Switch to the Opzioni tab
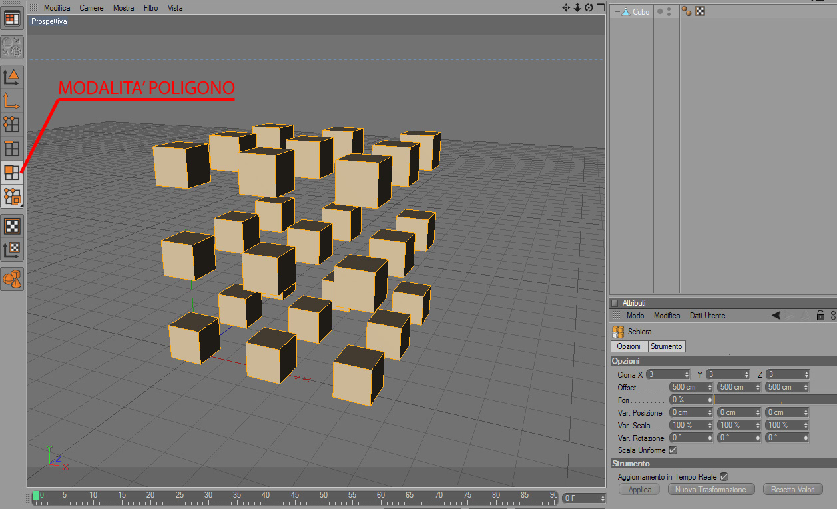Image resolution: width=837 pixels, height=509 pixels. pos(629,346)
